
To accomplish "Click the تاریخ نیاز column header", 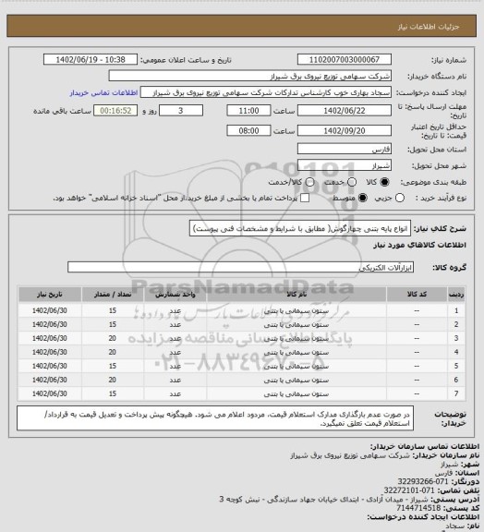I will coord(50,295).
